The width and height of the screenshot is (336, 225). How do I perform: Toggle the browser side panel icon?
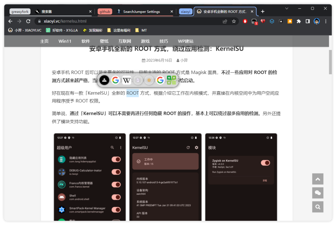tap(308, 21)
